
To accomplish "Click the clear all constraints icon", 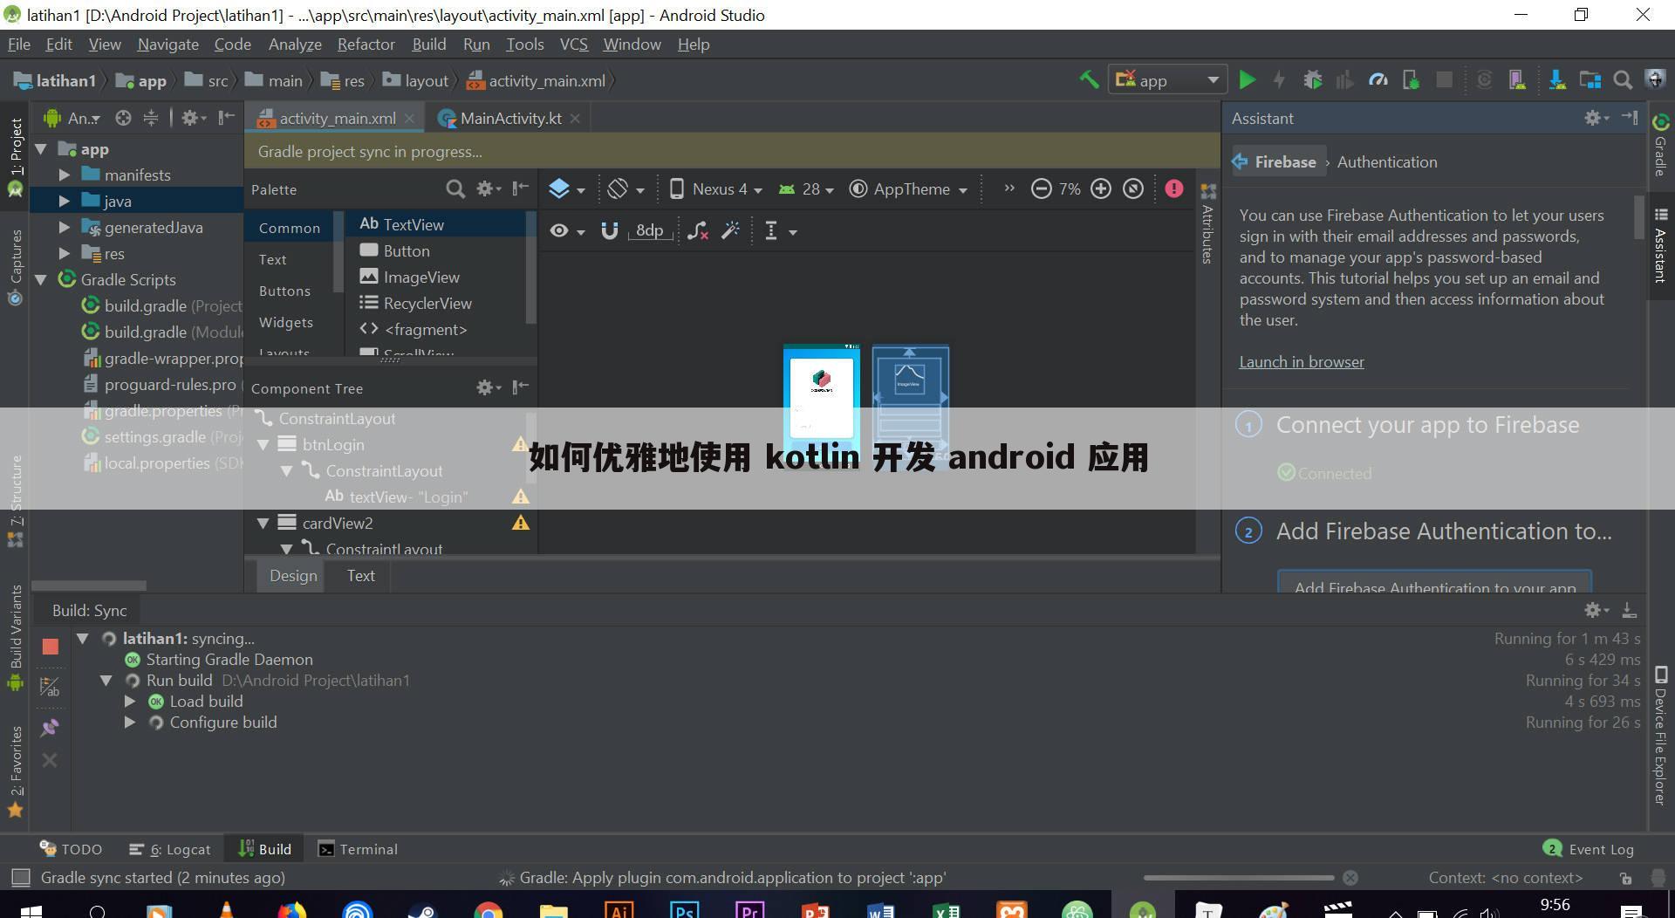I will point(697,231).
